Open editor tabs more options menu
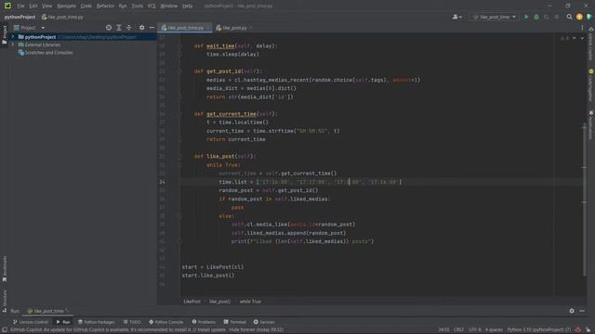This screenshot has width=595, height=334. (x=582, y=28)
